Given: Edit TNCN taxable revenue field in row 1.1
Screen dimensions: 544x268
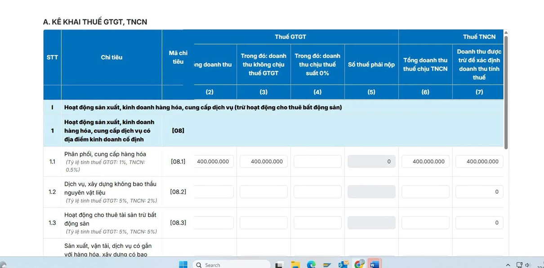Looking at the screenshot, I should 425,161.
